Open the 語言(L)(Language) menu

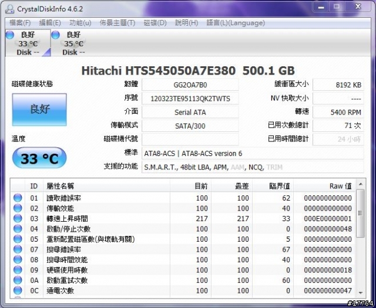[x=236, y=23]
